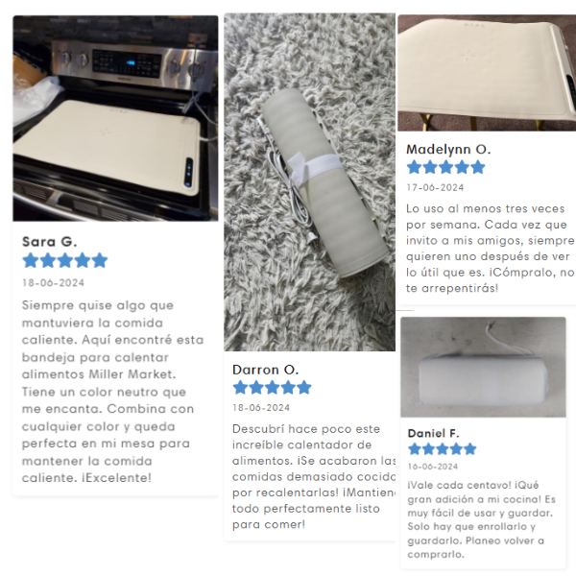Click the last star in Daniel F.'s rating
Viewport: 576px width, 576px height.
pyautogui.click(x=469, y=449)
